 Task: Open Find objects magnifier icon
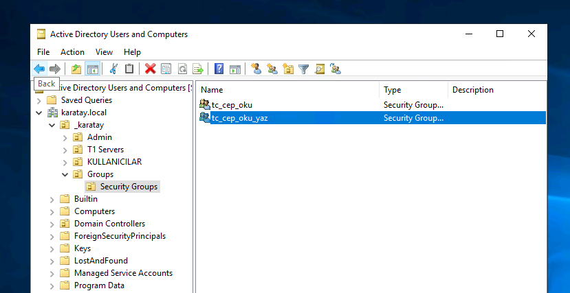coord(320,69)
